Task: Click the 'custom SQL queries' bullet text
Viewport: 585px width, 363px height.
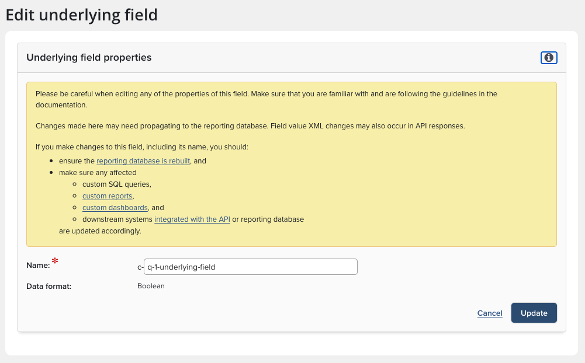Action: pyautogui.click(x=117, y=184)
